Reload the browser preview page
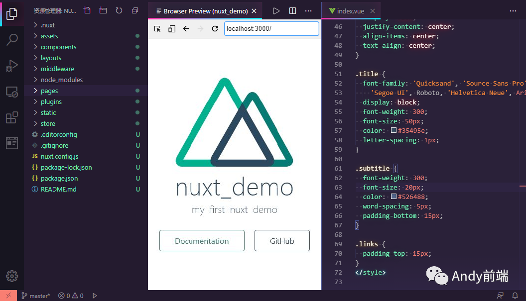The height and width of the screenshot is (301, 526). 215,29
